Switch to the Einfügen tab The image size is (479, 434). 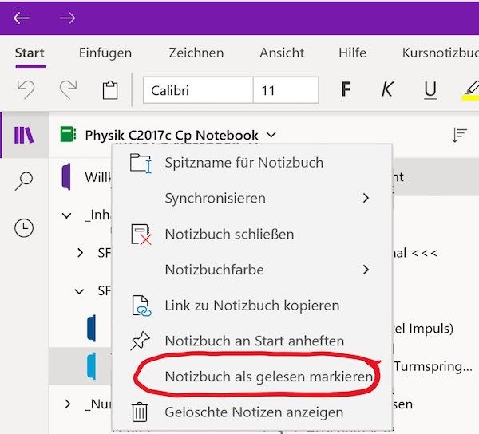[x=105, y=53]
